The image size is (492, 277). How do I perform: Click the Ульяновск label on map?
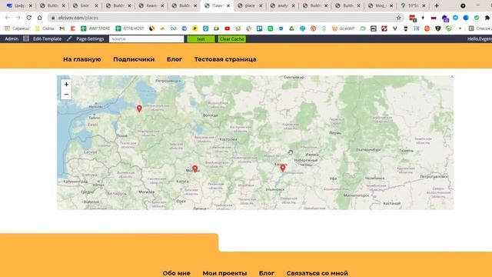pyautogui.click(x=275, y=189)
